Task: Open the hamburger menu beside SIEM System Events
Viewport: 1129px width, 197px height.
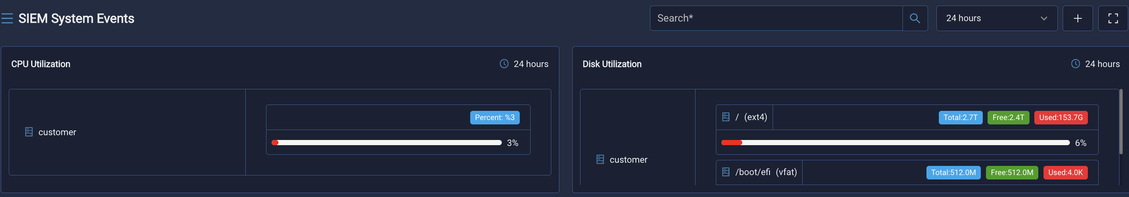Action: click(6, 18)
